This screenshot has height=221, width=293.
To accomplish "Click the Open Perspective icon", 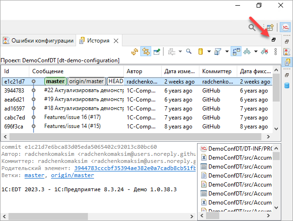I will click(270, 28).
